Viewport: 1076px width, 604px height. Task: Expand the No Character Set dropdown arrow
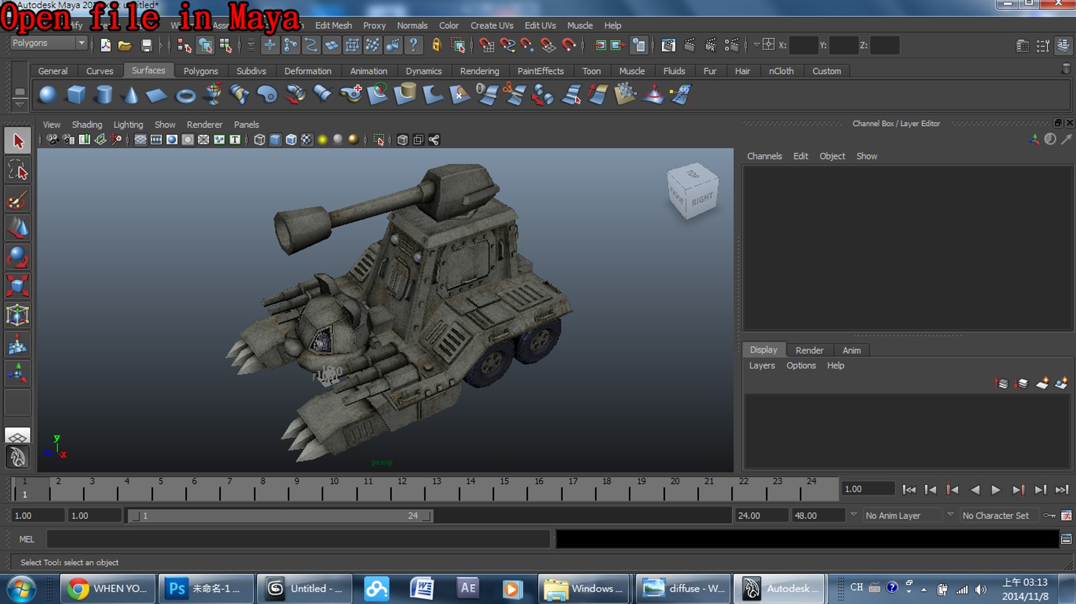(x=950, y=515)
